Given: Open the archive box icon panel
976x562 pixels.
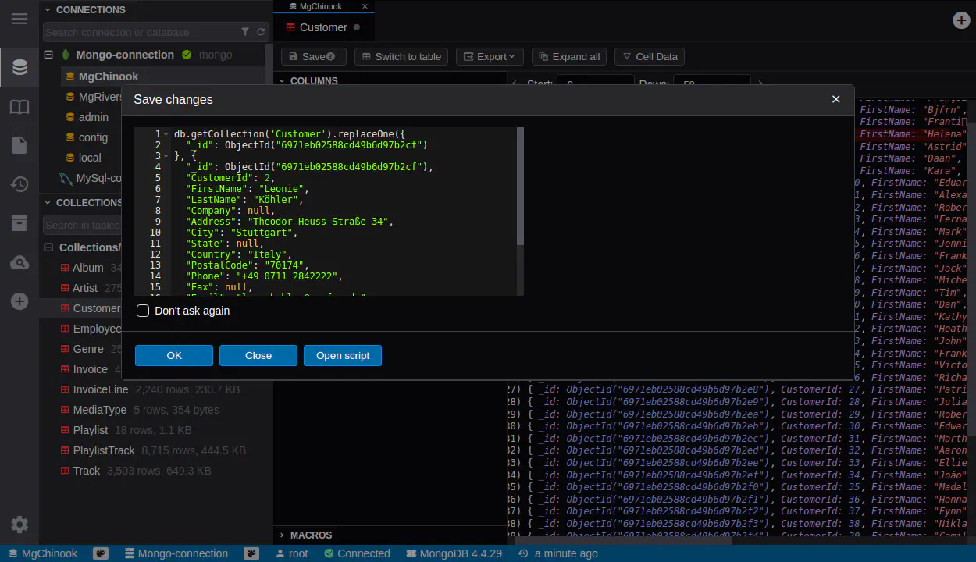Looking at the screenshot, I should (20, 224).
